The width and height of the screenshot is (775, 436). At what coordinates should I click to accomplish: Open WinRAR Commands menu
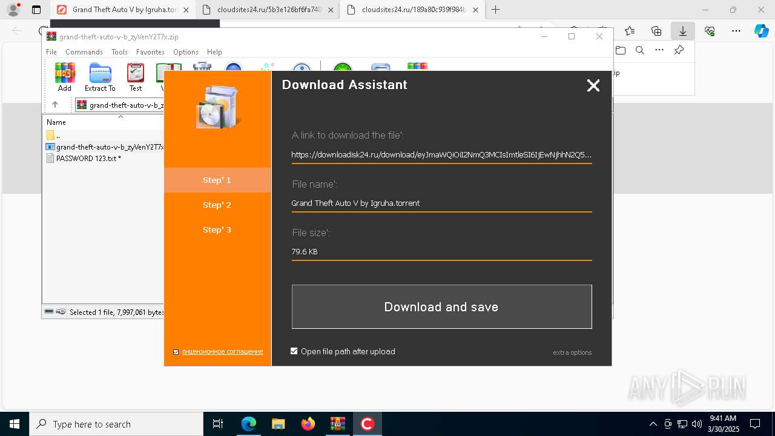[84, 52]
